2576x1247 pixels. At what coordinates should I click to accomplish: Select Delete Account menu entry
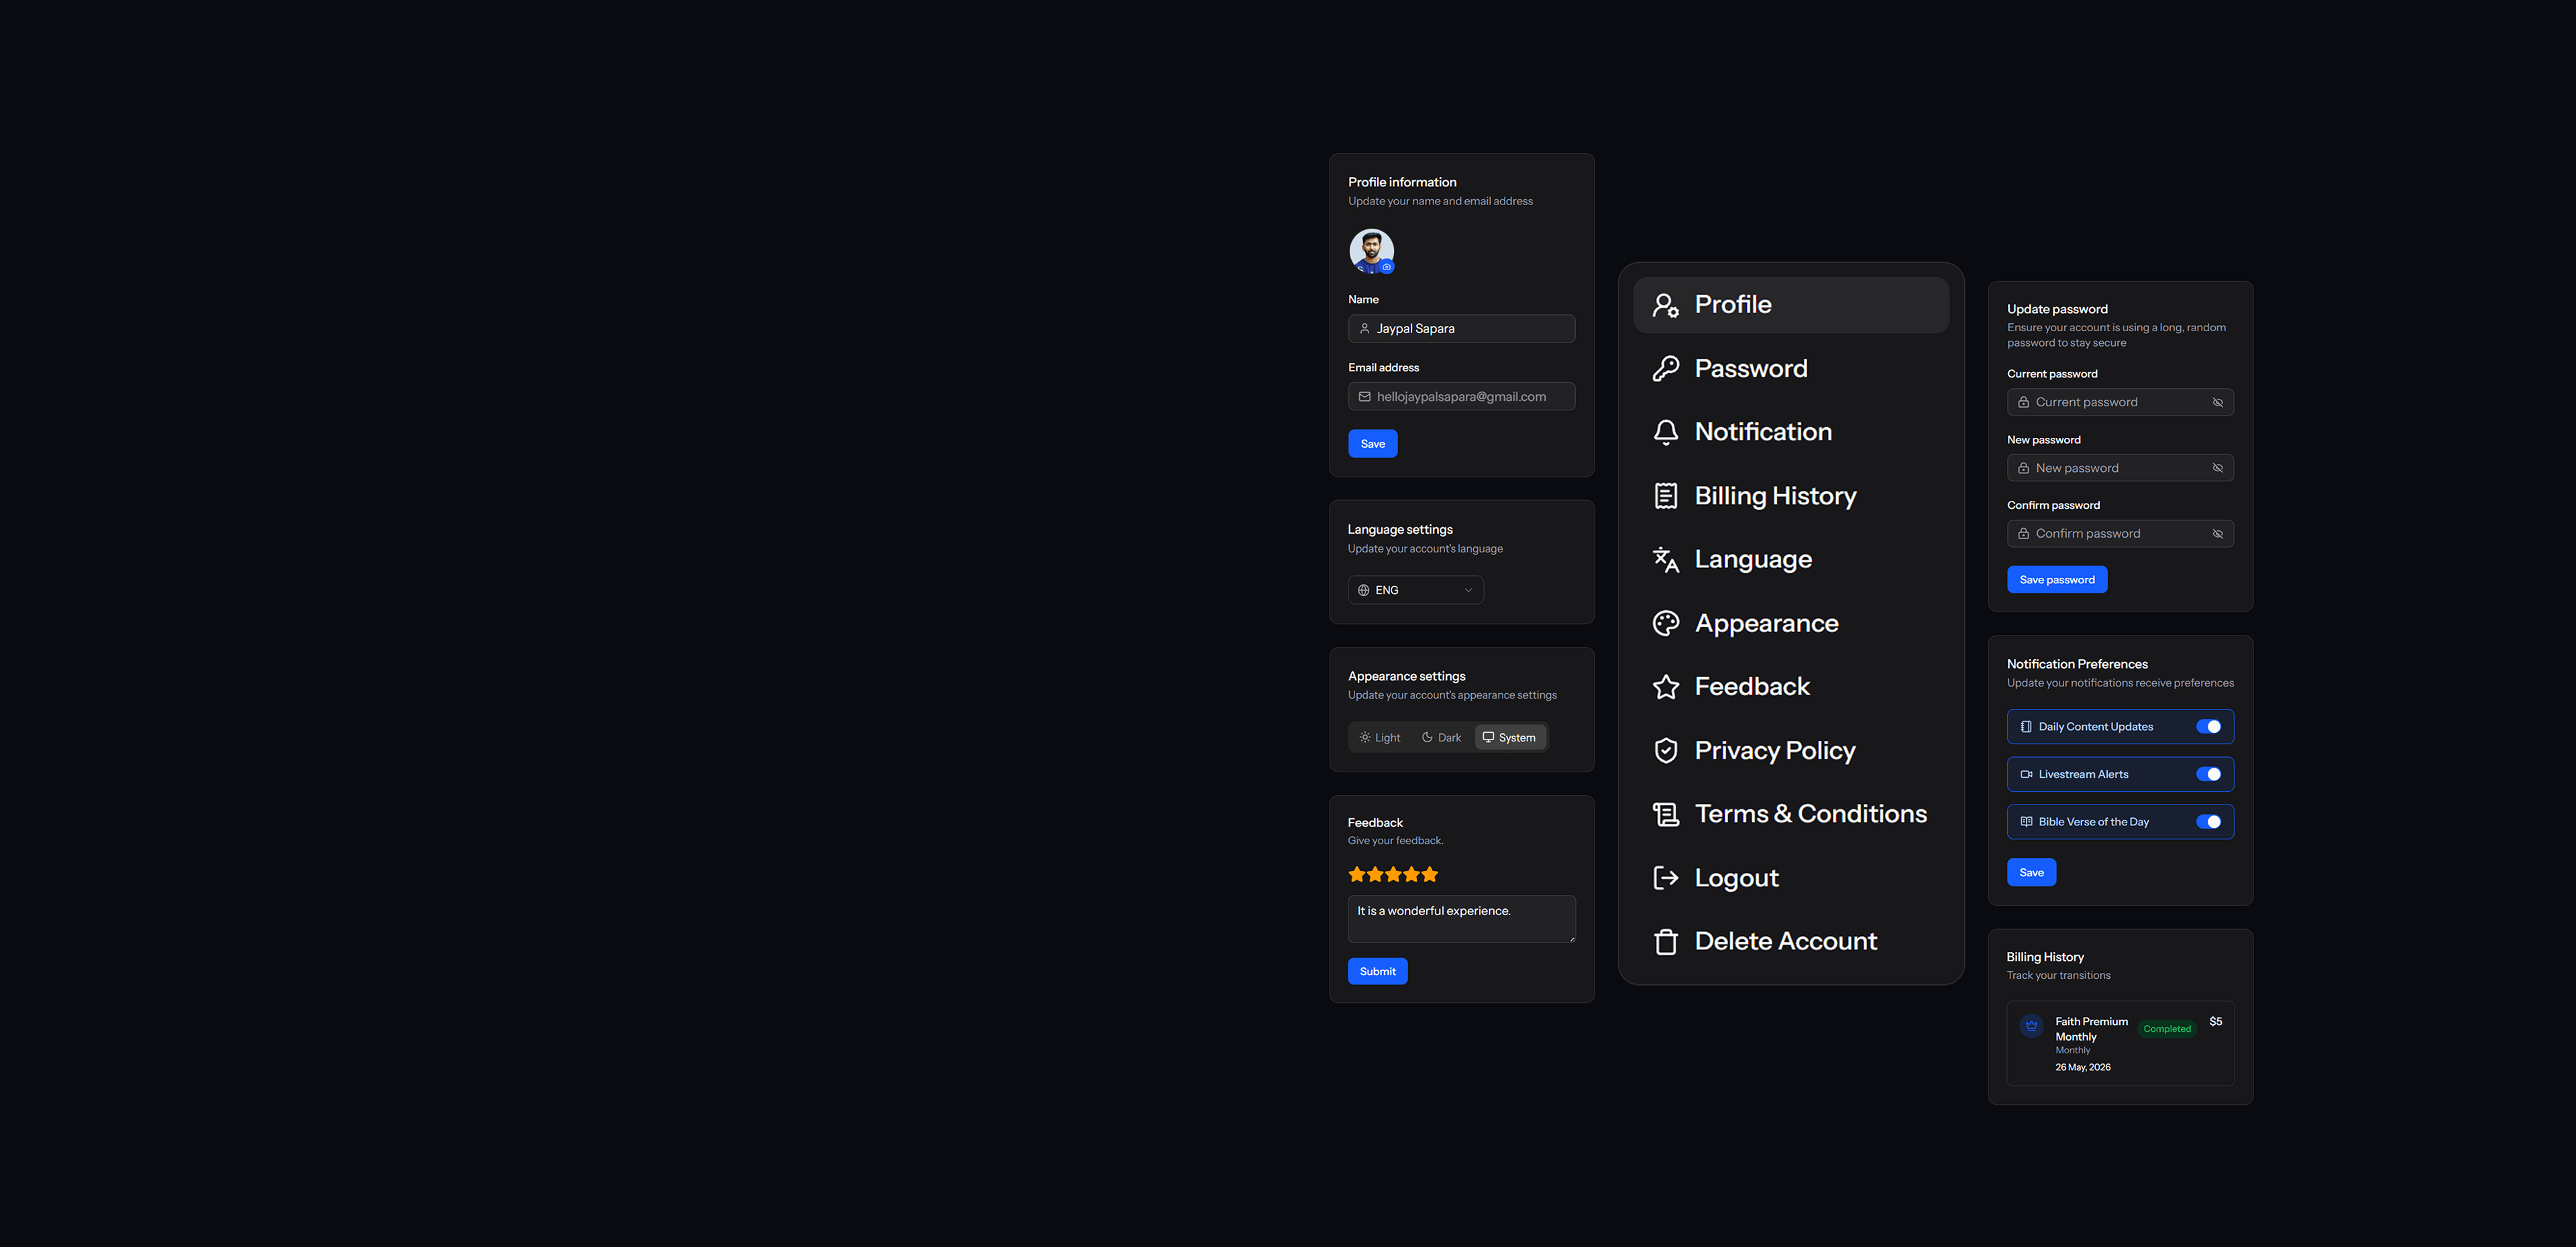tap(1791, 941)
